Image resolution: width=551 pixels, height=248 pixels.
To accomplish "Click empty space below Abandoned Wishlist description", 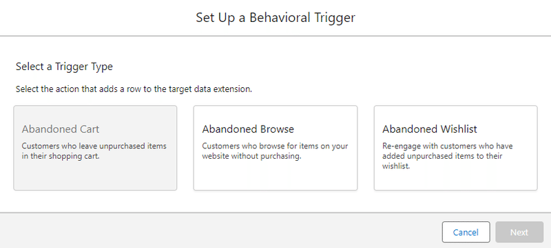I will point(455,181).
